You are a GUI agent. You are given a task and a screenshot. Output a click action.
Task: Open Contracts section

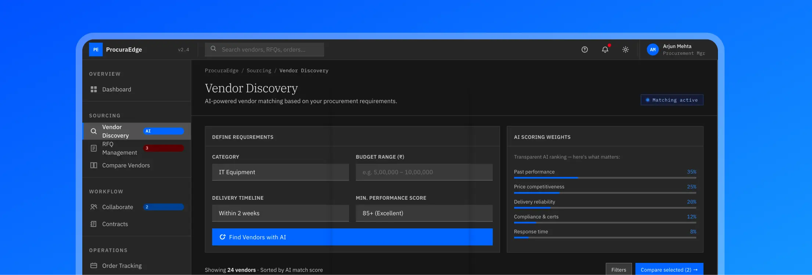(x=137, y=224)
